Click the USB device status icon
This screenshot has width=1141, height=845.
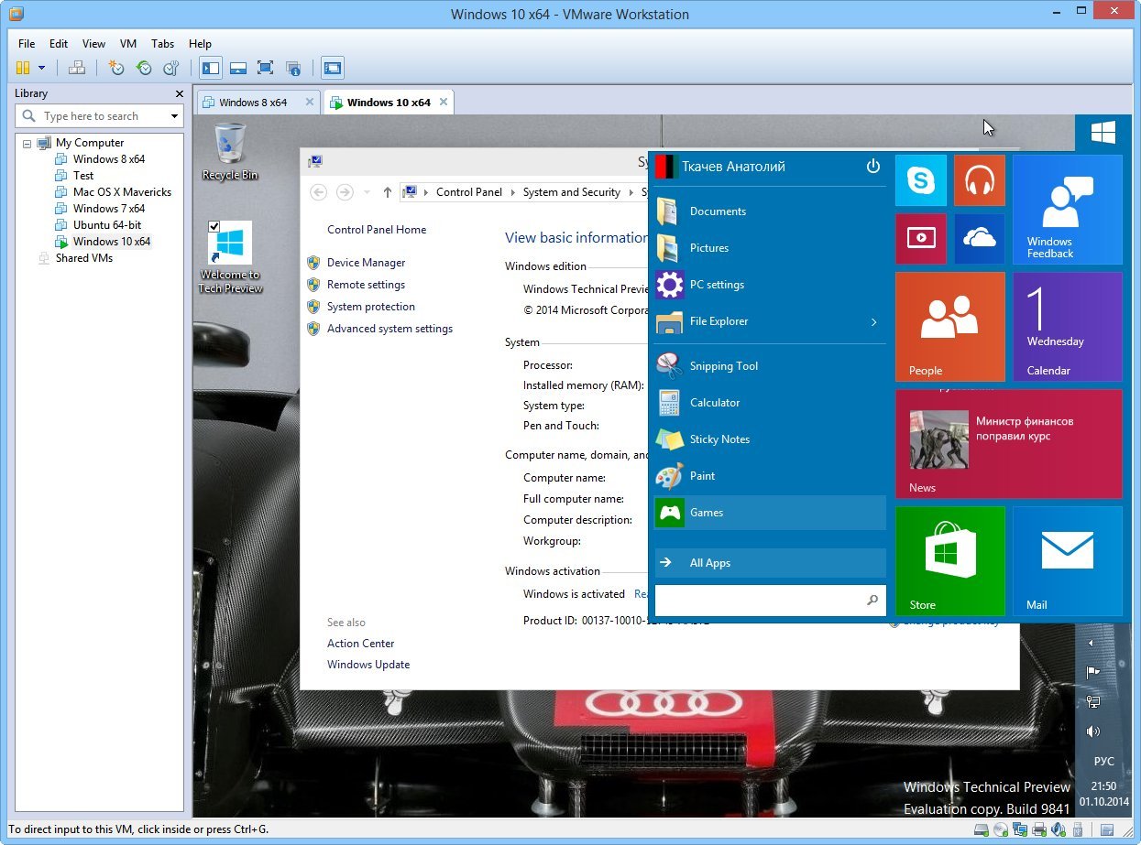coord(1078,830)
